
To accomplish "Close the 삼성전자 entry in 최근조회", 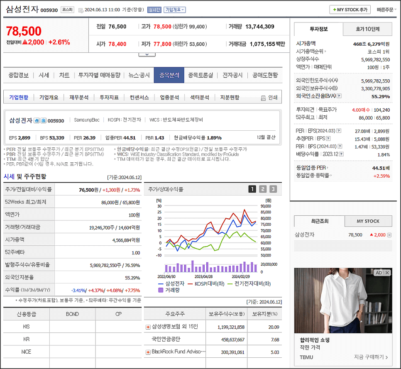I will (389, 235).
